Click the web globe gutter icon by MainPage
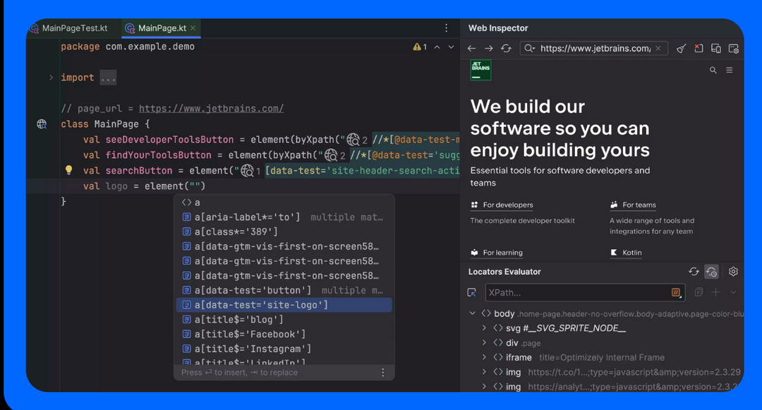The width and height of the screenshot is (762, 410). tap(42, 124)
